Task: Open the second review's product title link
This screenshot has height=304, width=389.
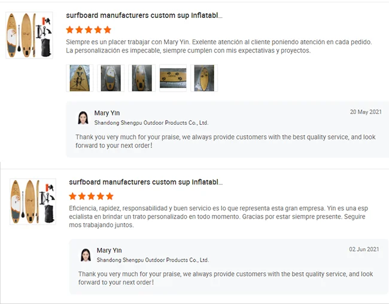Action: [147, 182]
